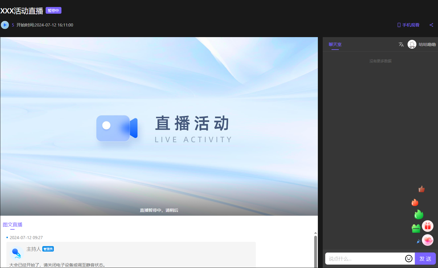The width and height of the screenshot is (438, 268).
Task: Open the emoji picker smiley face
Action: click(x=408, y=259)
